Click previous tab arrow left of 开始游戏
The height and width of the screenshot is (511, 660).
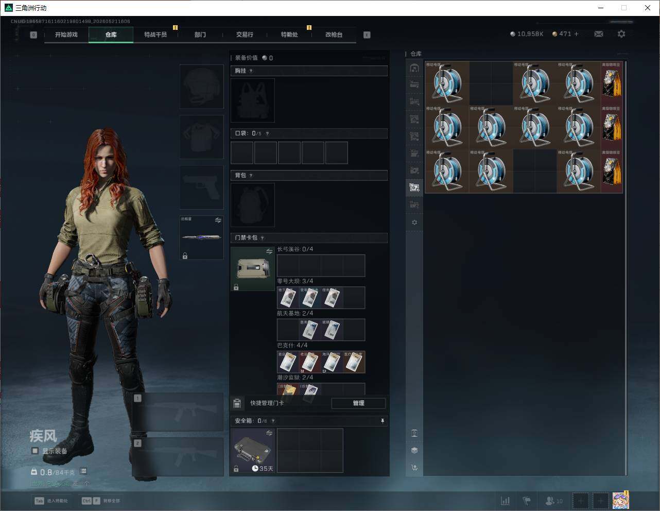coord(33,35)
